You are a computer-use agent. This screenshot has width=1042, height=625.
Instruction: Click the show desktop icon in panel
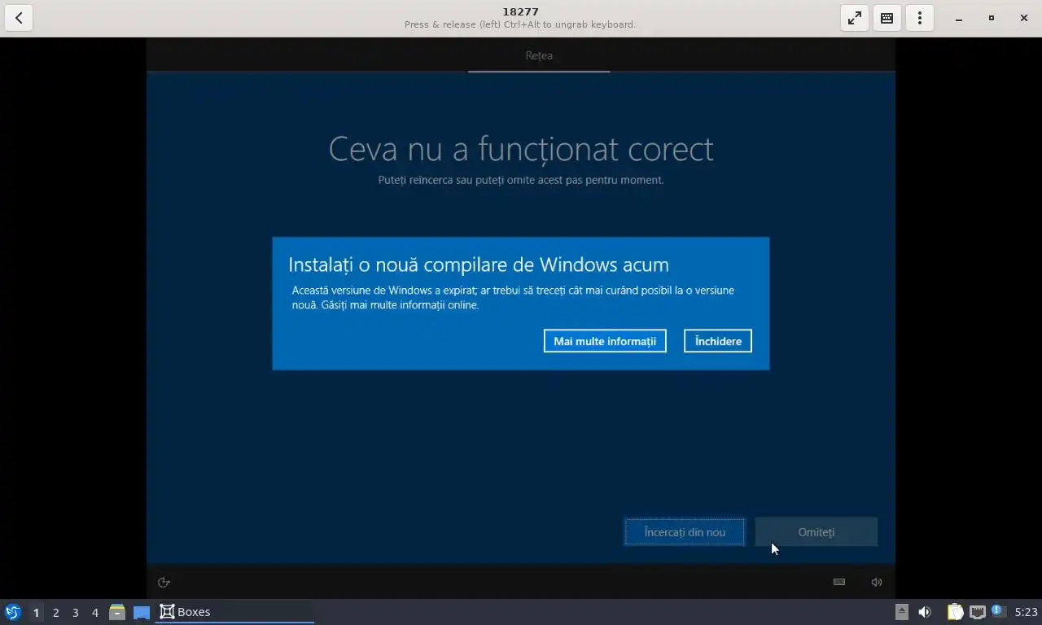click(142, 612)
